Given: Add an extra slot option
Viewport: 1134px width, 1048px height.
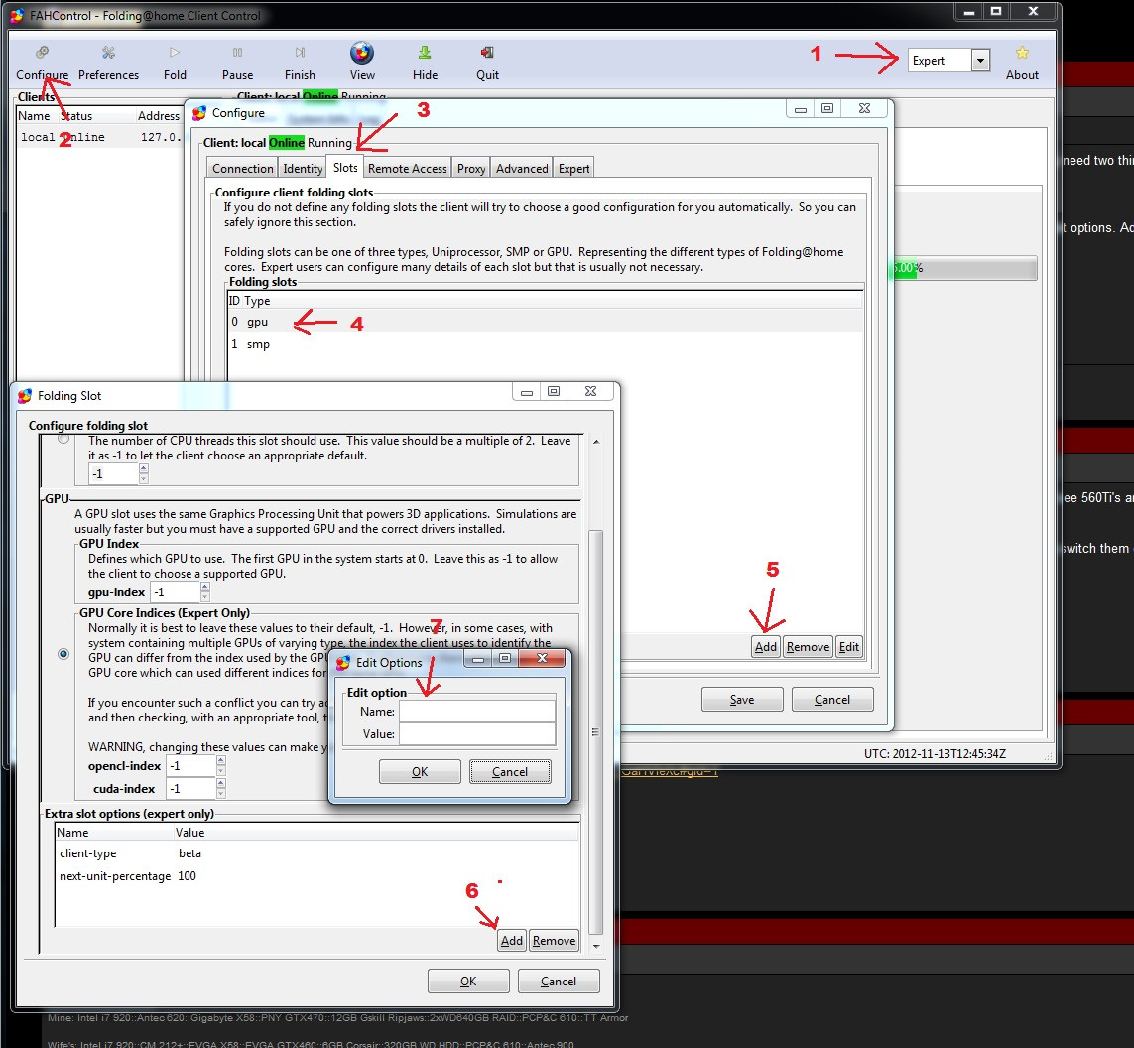Looking at the screenshot, I should 511,940.
